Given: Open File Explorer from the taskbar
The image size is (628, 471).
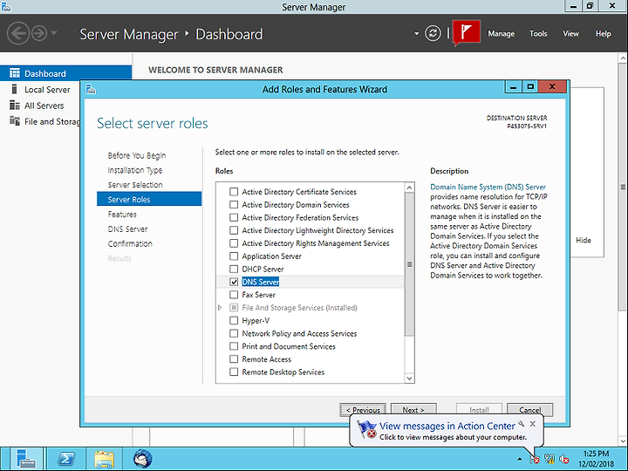Looking at the screenshot, I should coord(104,459).
